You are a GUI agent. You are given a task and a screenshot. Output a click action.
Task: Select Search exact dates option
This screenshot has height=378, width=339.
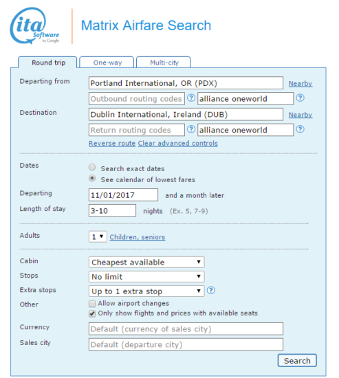pyautogui.click(x=92, y=167)
